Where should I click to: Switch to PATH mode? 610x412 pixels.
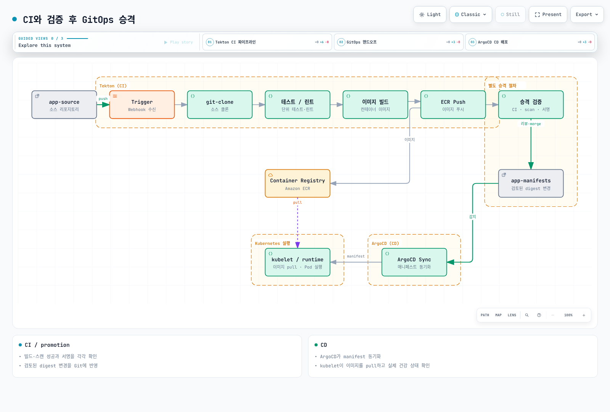pos(485,315)
